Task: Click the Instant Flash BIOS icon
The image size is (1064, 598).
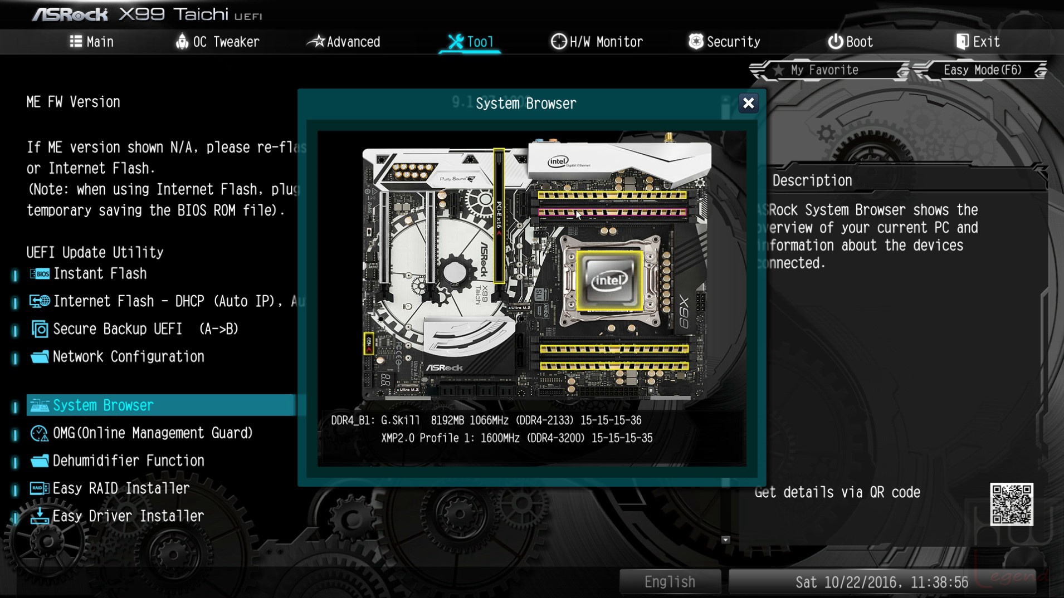Action: pos(40,274)
